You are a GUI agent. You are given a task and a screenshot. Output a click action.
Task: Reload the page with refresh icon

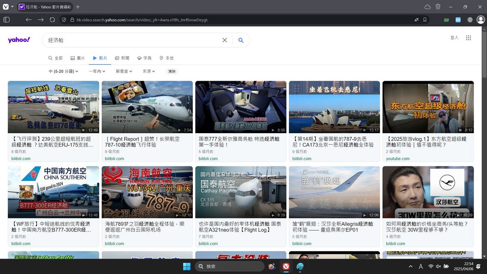(x=52, y=19)
